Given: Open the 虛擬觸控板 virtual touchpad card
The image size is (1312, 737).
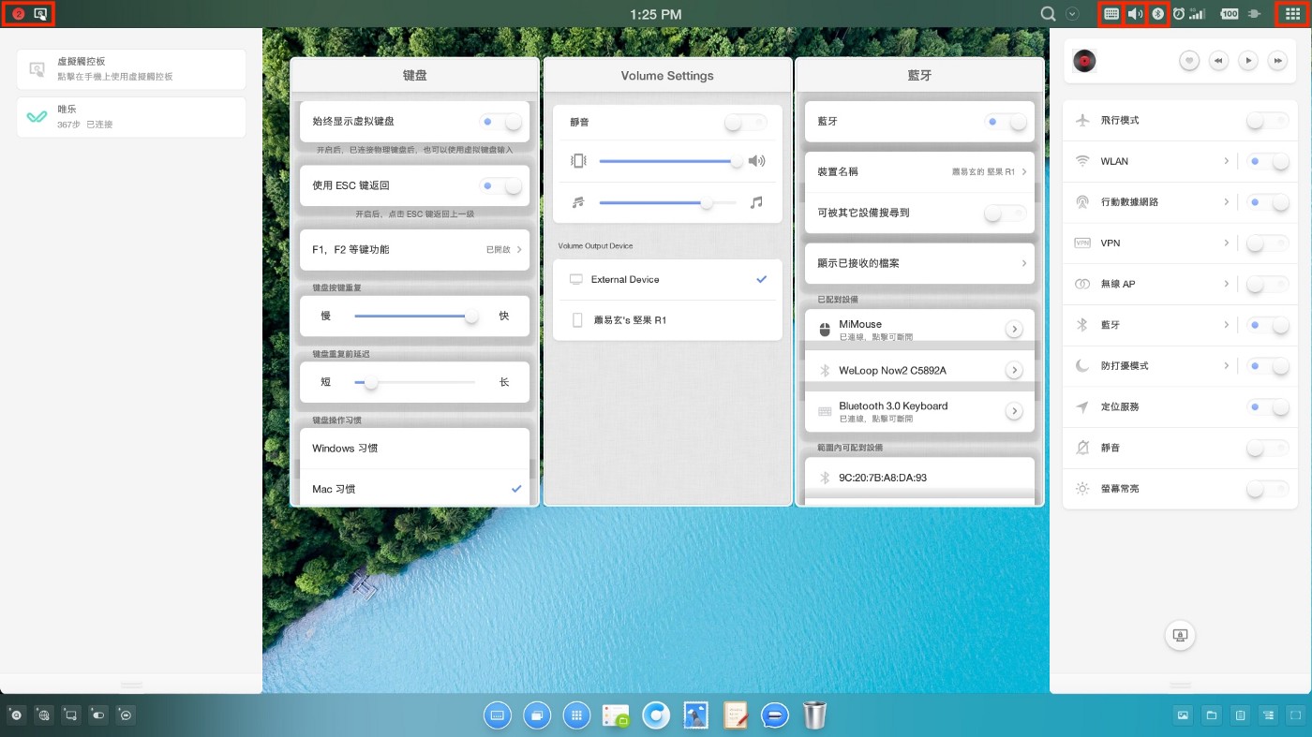Looking at the screenshot, I should 131,69.
